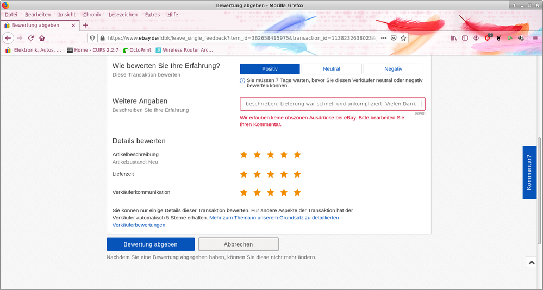543x290 pixels.
Task: Open the Lesezeichen menu
Action: click(x=122, y=15)
